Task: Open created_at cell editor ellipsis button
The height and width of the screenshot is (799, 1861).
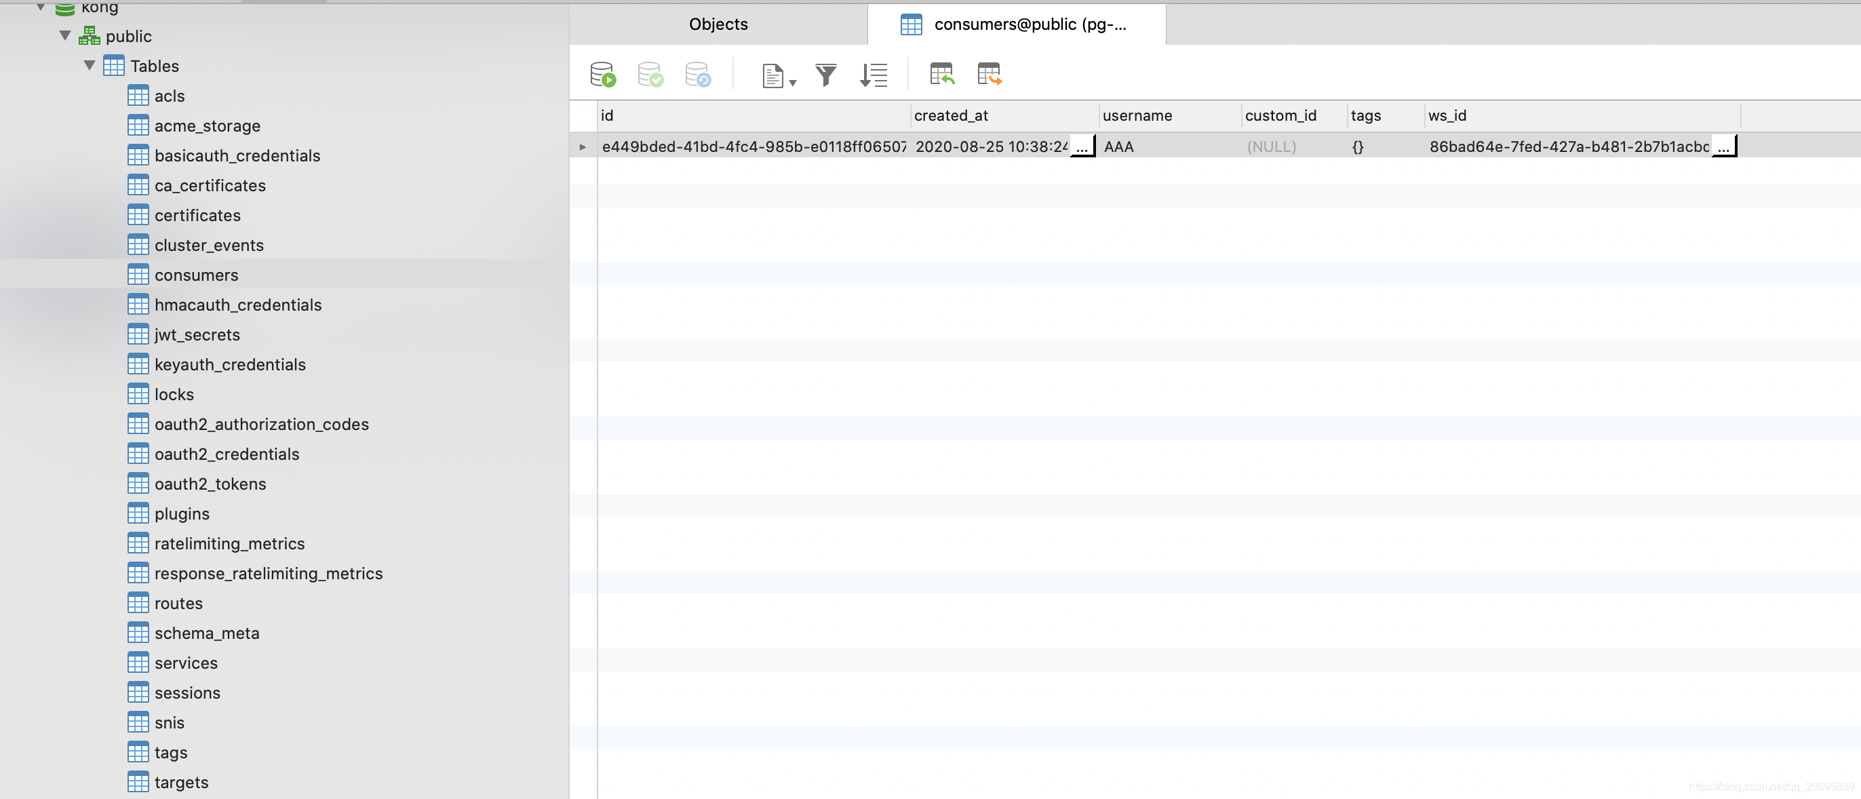Action: click(1082, 147)
